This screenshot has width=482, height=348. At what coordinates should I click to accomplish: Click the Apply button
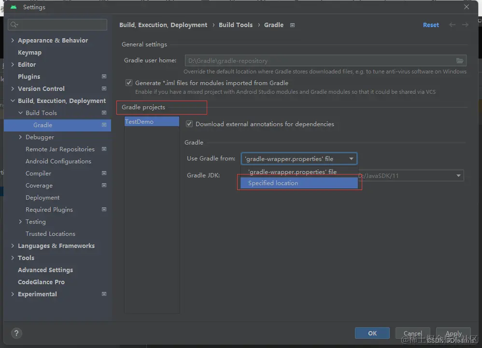[454, 333]
